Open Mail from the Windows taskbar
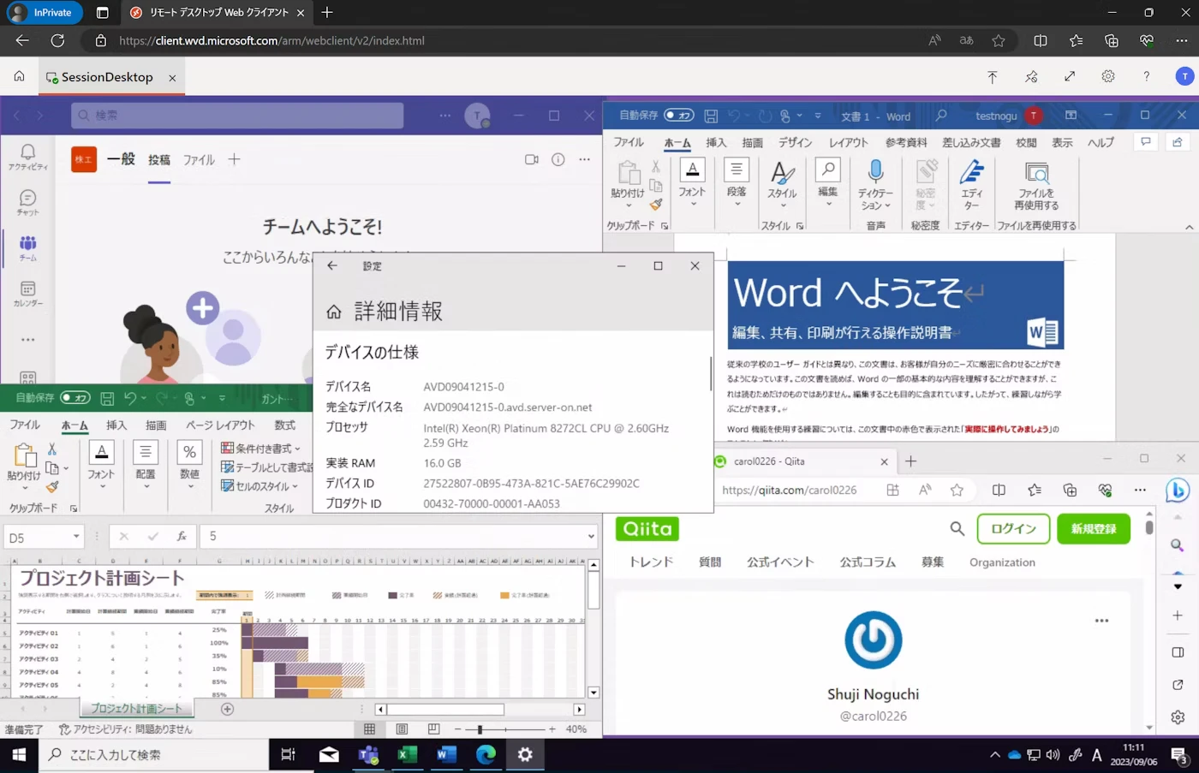1199x773 pixels. (x=329, y=754)
